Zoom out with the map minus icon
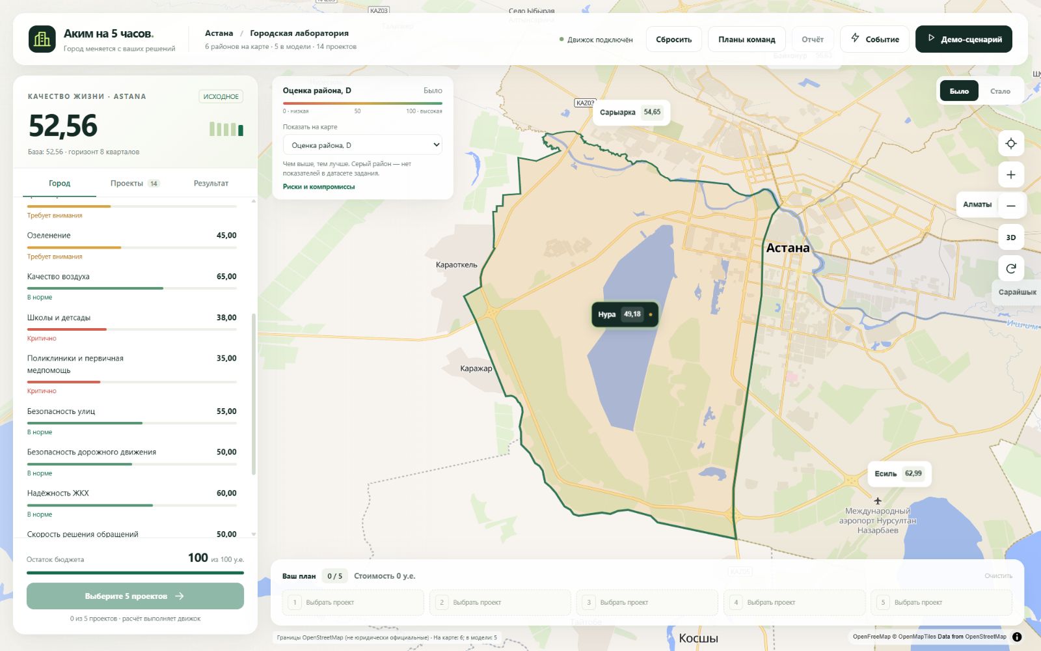The width and height of the screenshot is (1041, 651). point(1011,206)
